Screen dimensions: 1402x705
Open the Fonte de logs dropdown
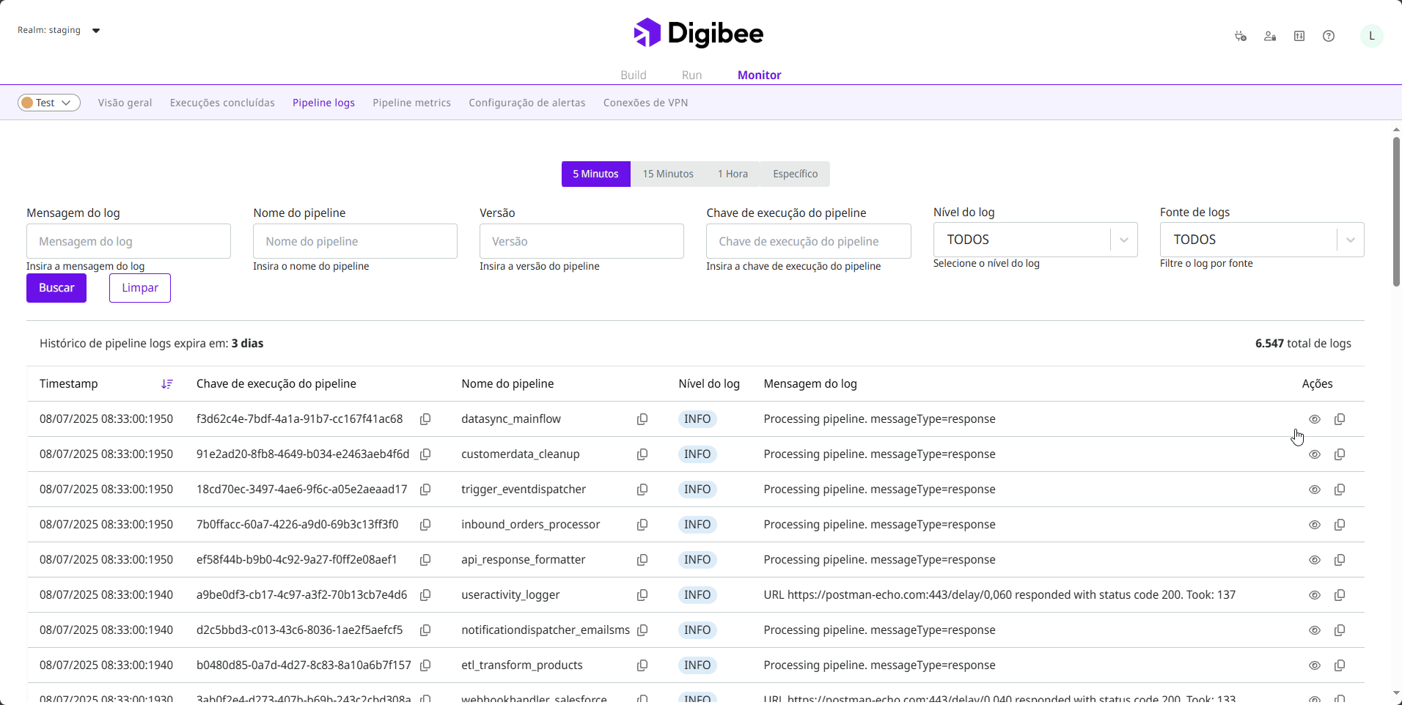(x=1350, y=240)
